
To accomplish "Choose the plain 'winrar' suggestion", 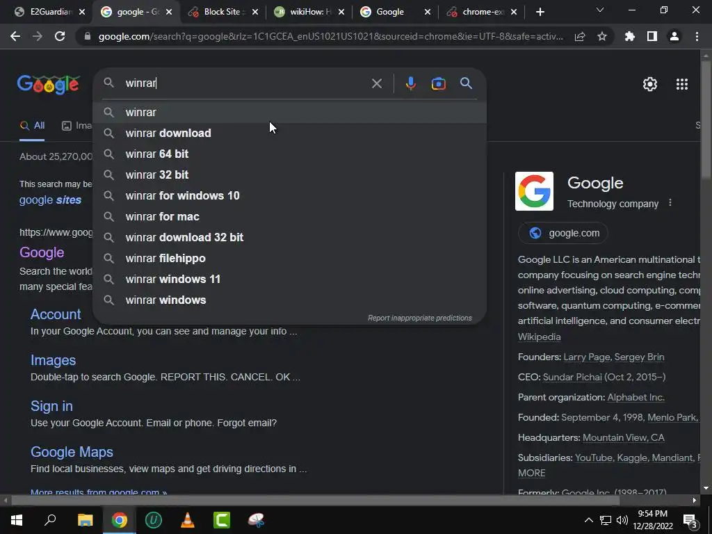I will click(x=290, y=112).
